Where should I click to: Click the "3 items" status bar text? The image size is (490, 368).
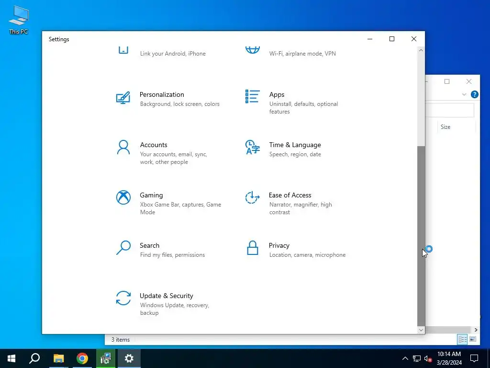(x=121, y=340)
